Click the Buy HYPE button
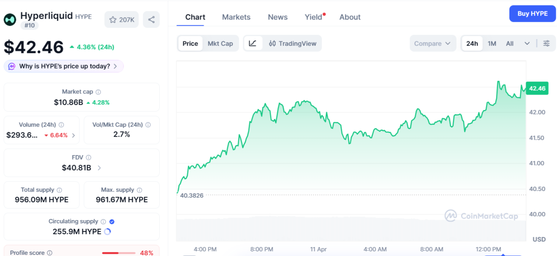Viewport: 557px width, 256px height. point(532,14)
